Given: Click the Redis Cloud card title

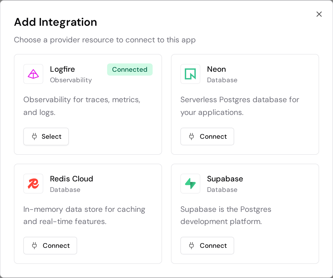Looking at the screenshot, I should pos(72,179).
